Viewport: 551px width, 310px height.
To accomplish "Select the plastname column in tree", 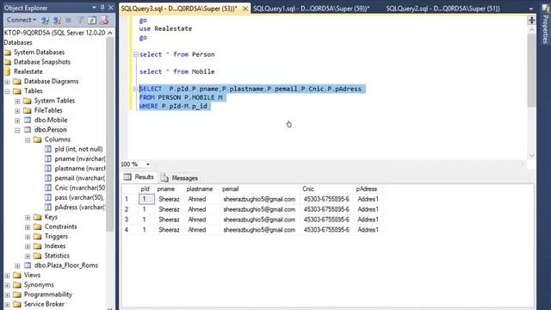I will (80, 169).
